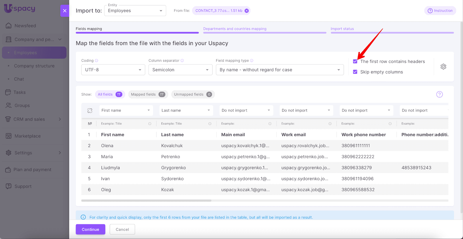The width and height of the screenshot is (463, 239).
Task: Open the Instruction link
Action: point(440,11)
